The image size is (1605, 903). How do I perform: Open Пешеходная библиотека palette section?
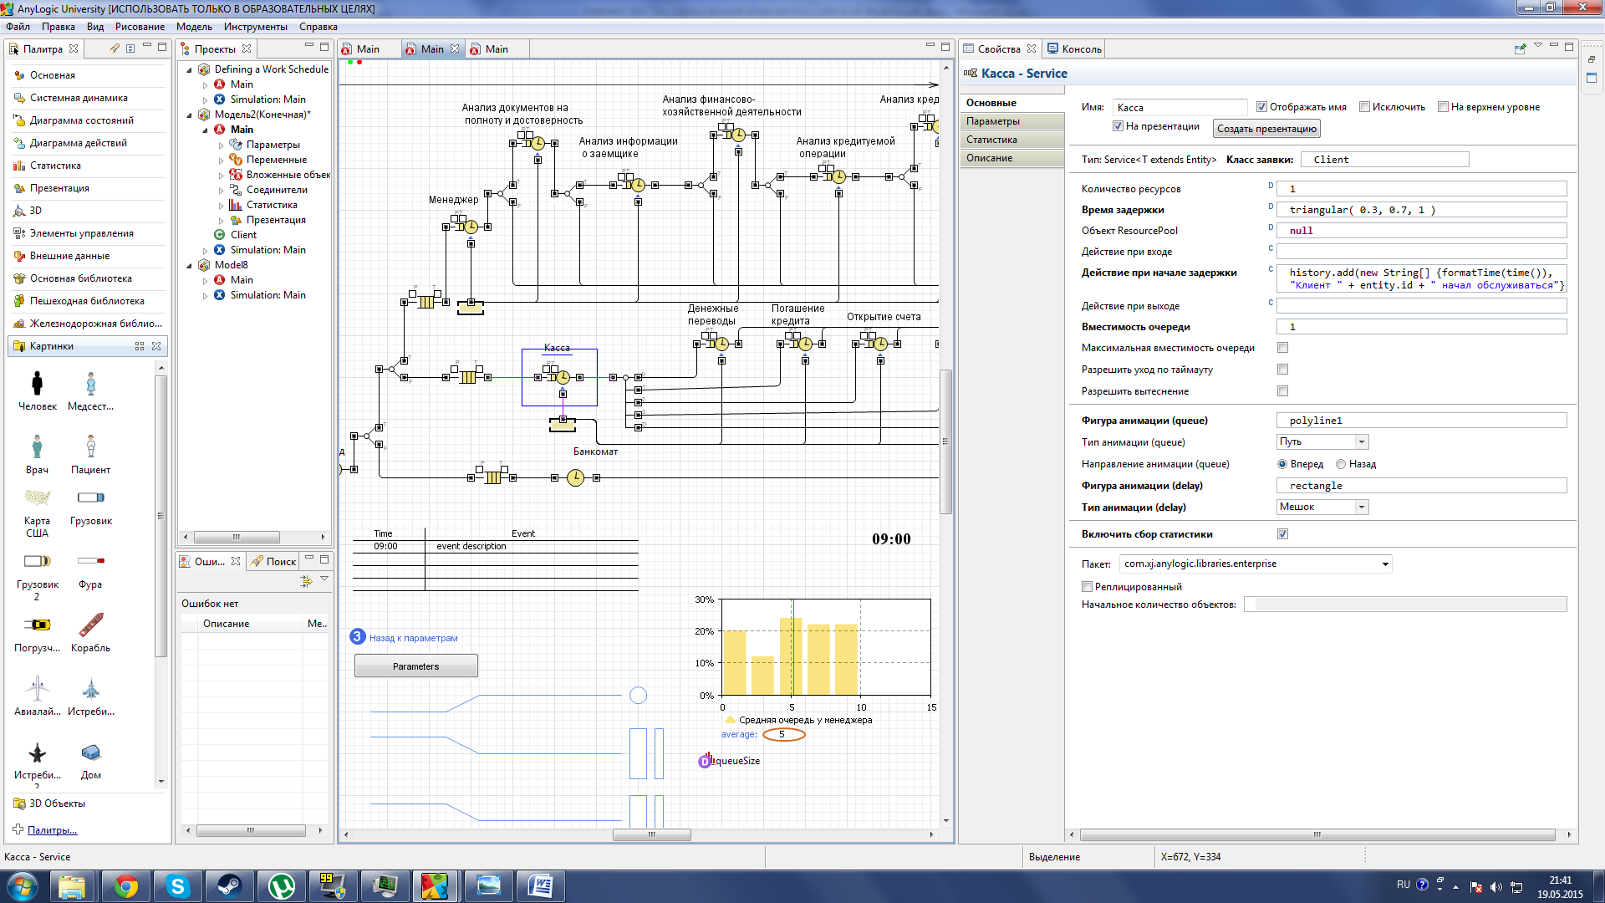87,301
